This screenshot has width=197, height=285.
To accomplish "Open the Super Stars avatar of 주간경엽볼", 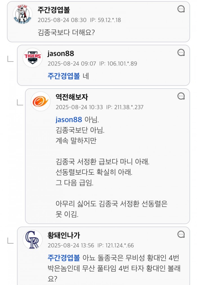I will pyautogui.click(x=23, y=14).
